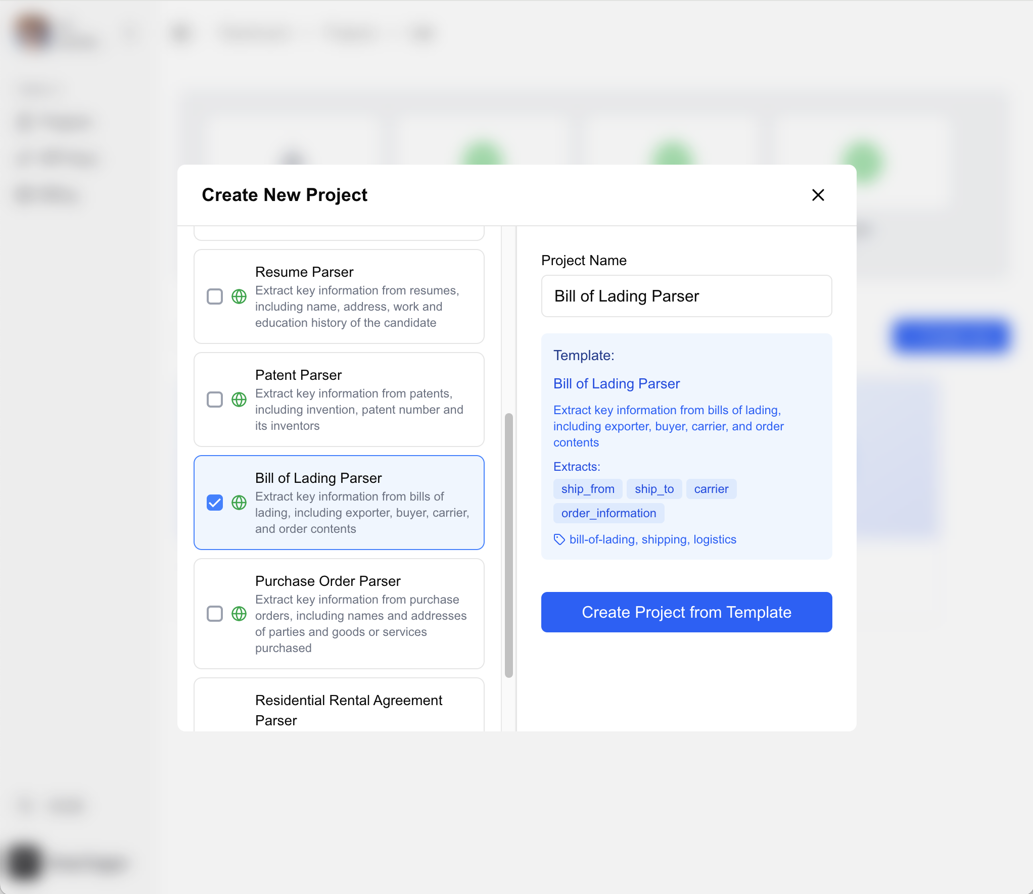The width and height of the screenshot is (1033, 894).
Task: Click the globe icon beside Bill of Lading Parser
Action: (x=239, y=503)
